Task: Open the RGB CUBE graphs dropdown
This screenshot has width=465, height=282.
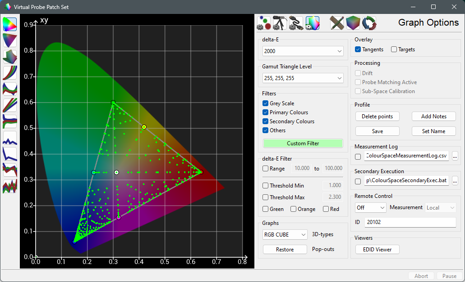Action: tap(285, 234)
